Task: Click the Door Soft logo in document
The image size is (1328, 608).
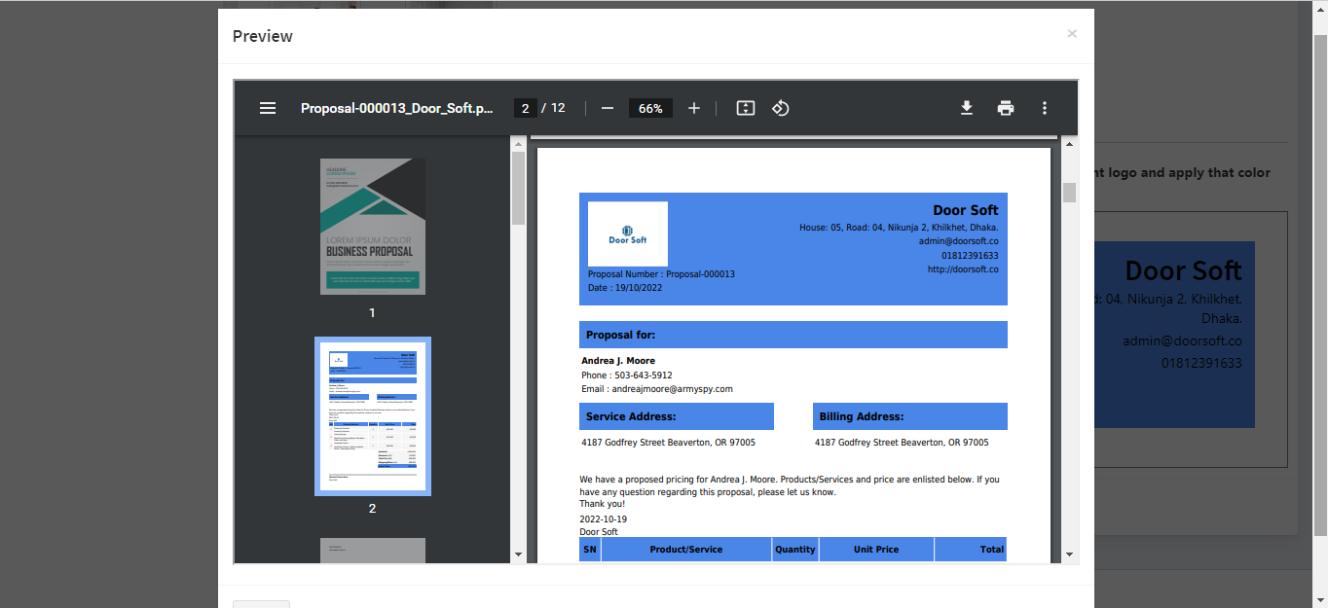Action: coord(628,233)
